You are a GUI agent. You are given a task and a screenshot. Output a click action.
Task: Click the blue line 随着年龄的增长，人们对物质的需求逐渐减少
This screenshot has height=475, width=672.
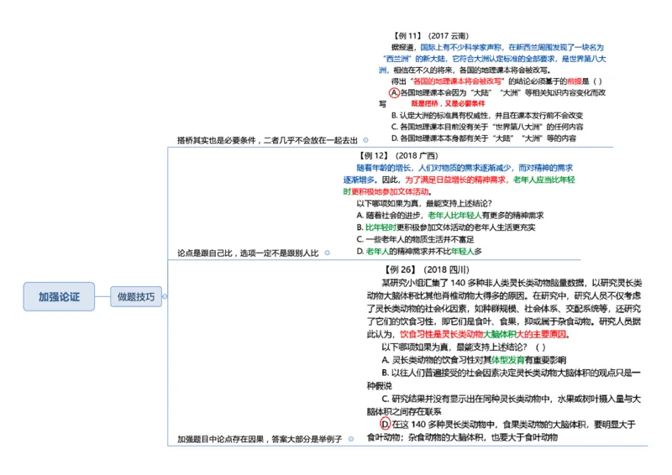(x=465, y=168)
